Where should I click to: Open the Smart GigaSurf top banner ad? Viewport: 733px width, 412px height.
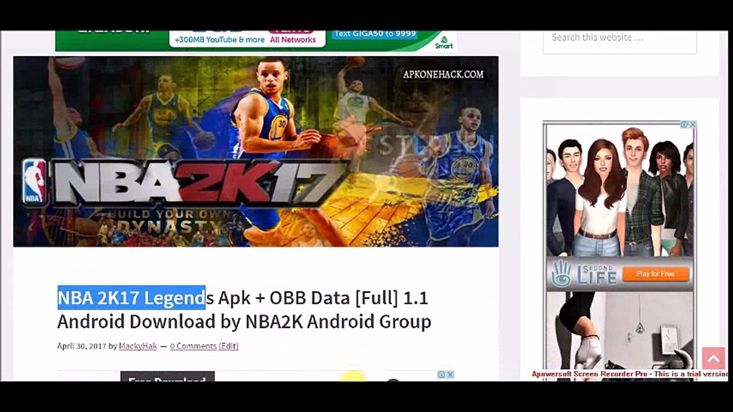pos(256,41)
